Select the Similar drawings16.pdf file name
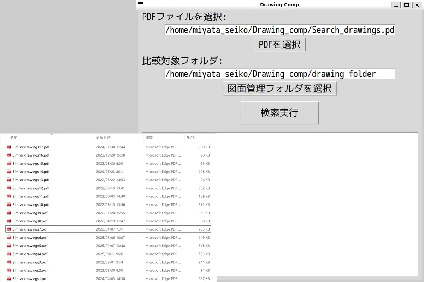424x282 pixels. coord(31,155)
